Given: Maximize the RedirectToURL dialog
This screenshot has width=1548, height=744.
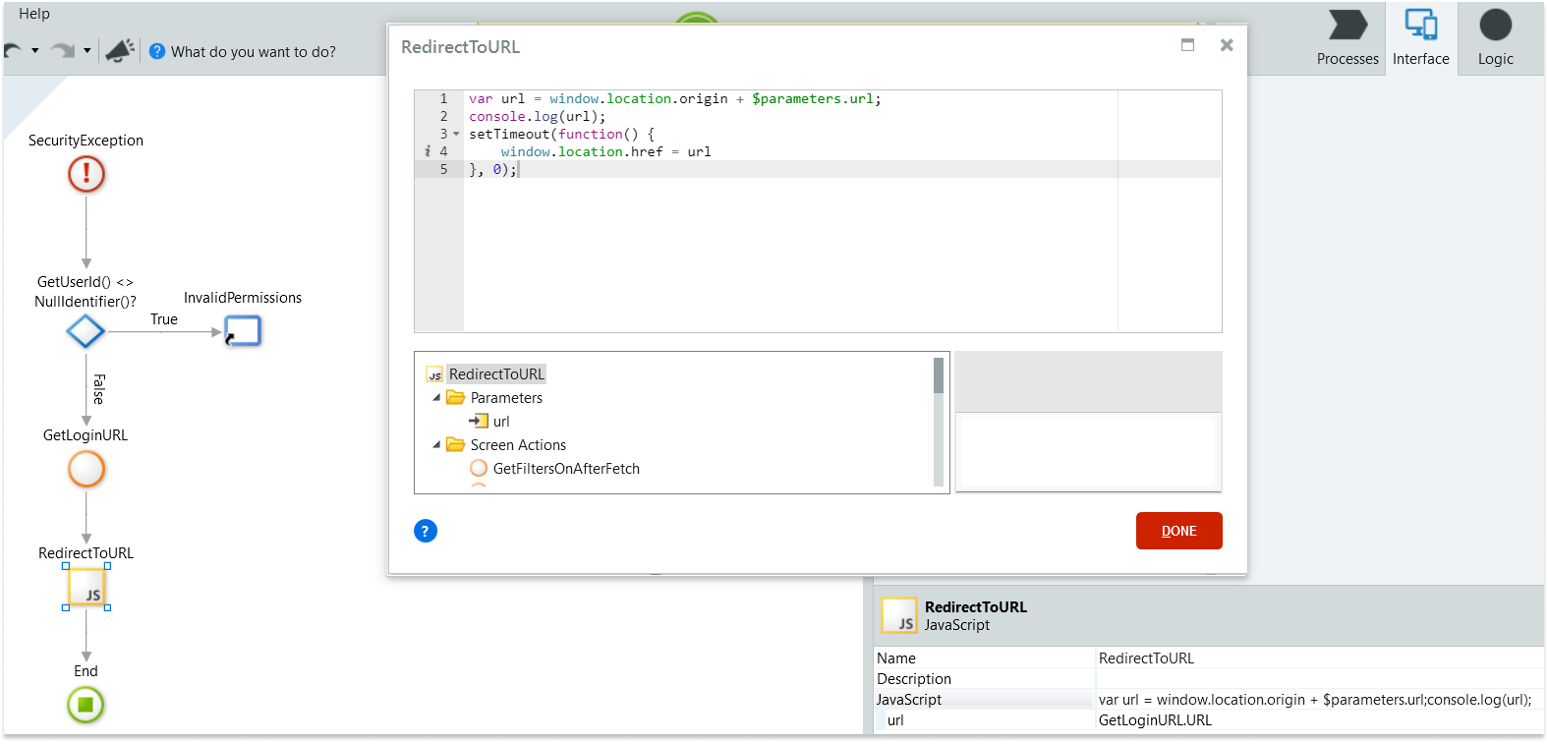Looking at the screenshot, I should [1187, 45].
